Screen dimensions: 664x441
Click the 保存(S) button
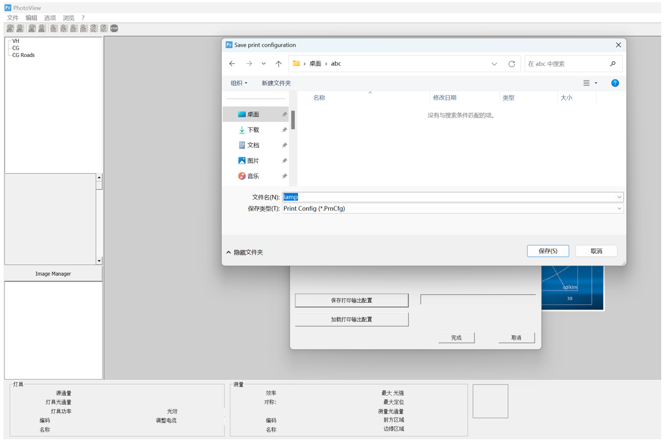[548, 251]
